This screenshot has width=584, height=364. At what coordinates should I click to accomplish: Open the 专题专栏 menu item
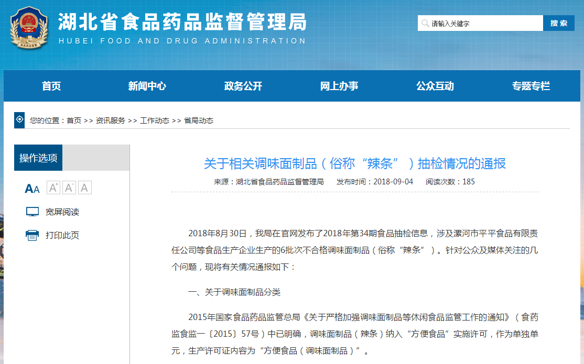pyautogui.click(x=531, y=86)
